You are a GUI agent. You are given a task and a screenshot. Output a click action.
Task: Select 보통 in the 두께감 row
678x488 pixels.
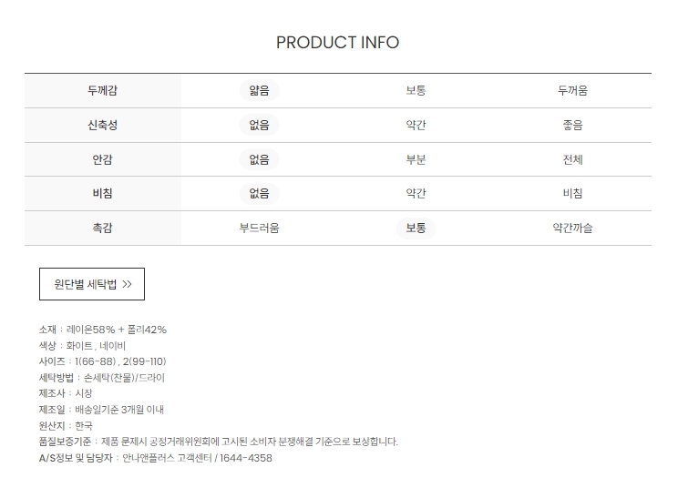tap(416, 91)
